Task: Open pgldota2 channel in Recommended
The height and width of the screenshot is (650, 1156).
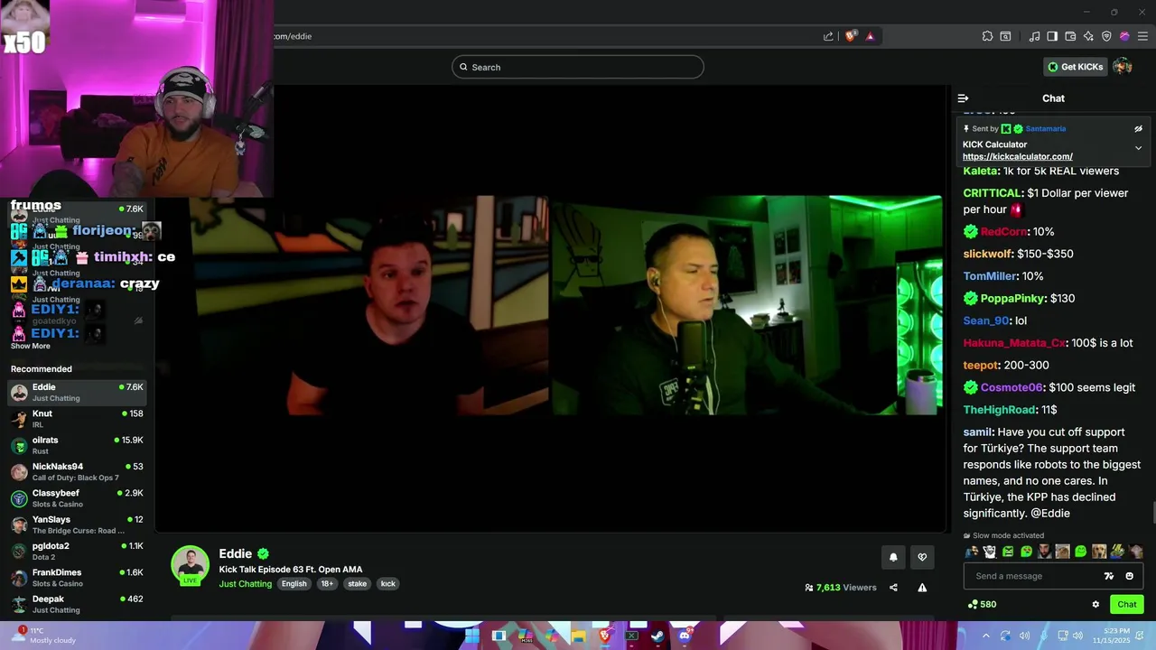Action: [77, 552]
